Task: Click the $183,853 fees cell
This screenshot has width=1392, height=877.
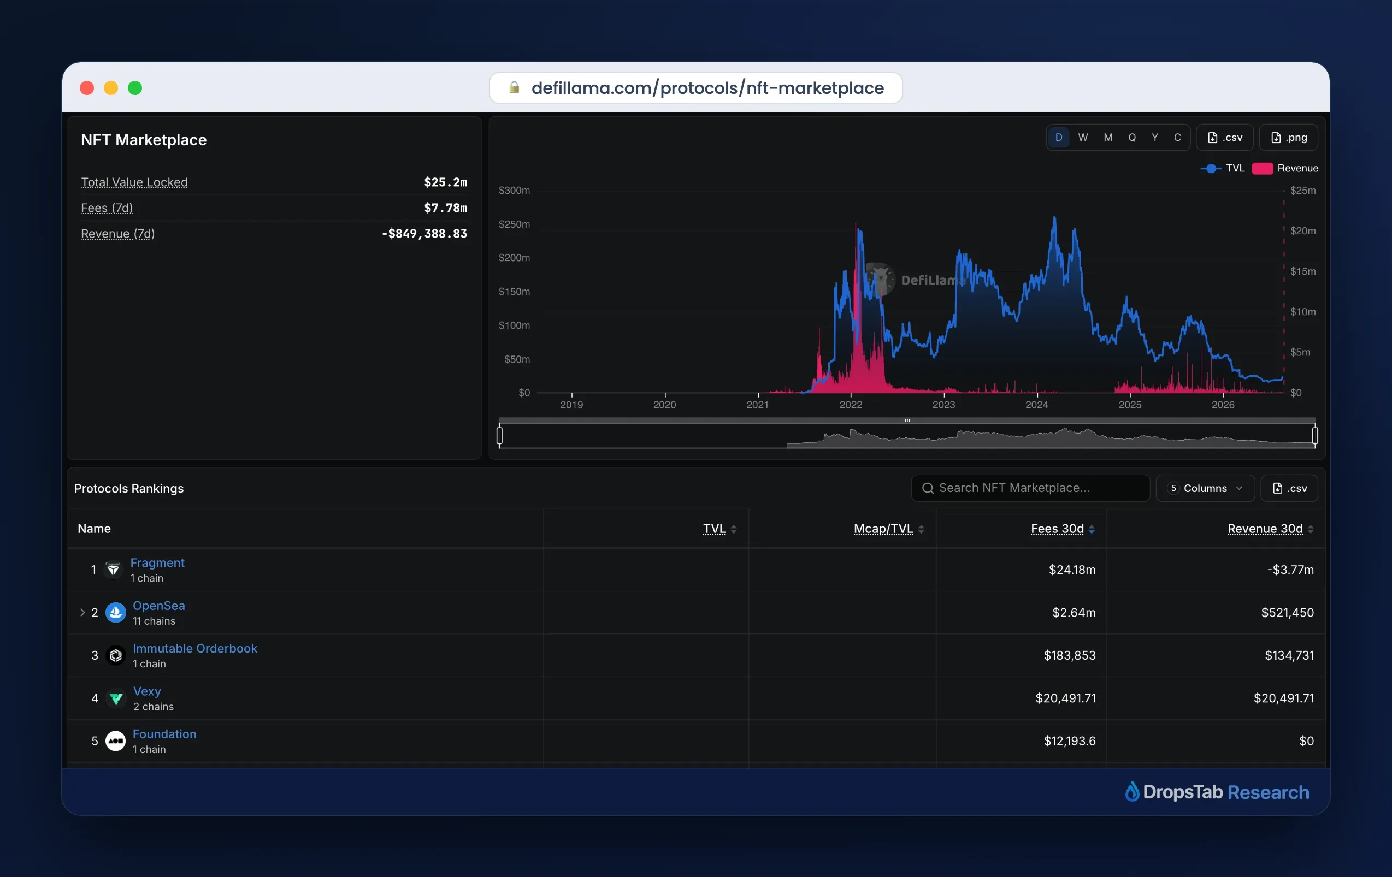Action: point(1070,655)
